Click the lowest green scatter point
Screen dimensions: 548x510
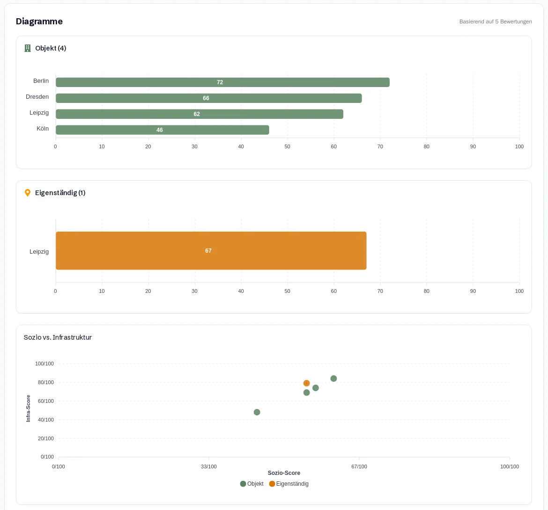tap(257, 412)
